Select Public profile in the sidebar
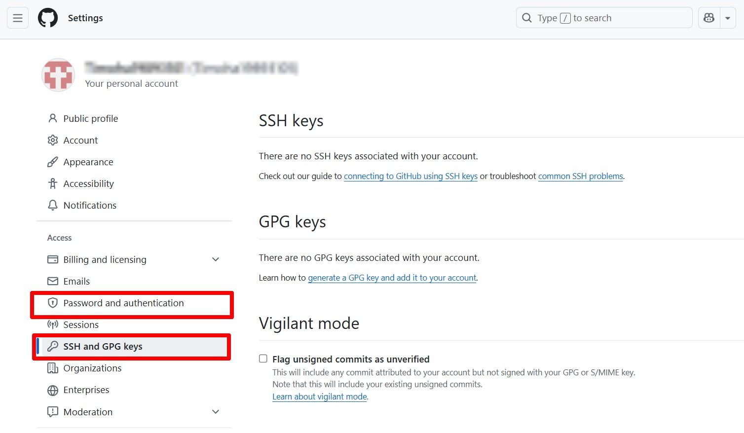The width and height of the screenshot is (744, 433). point(90,118)
